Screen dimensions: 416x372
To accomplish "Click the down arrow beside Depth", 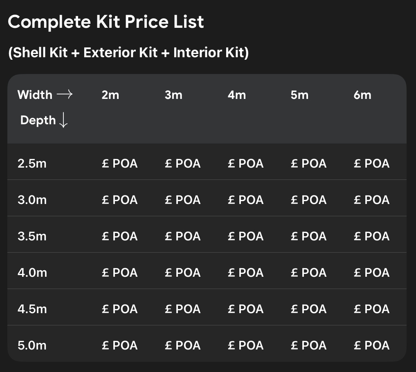I will click(63, 121).
